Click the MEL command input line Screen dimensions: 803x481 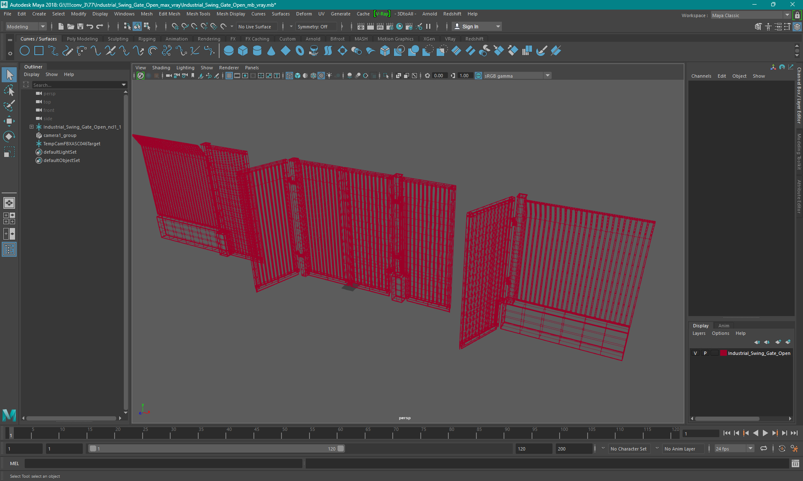pyautogui.click(x=163, y=463)
